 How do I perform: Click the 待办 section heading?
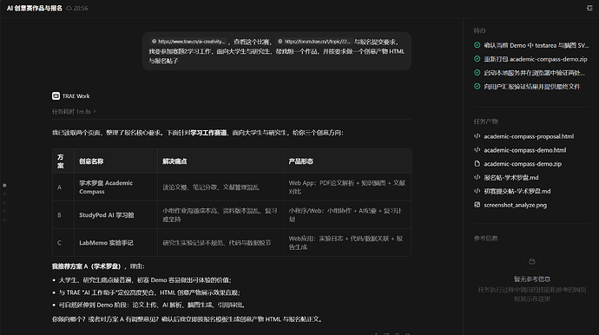(x=479, y=30)
